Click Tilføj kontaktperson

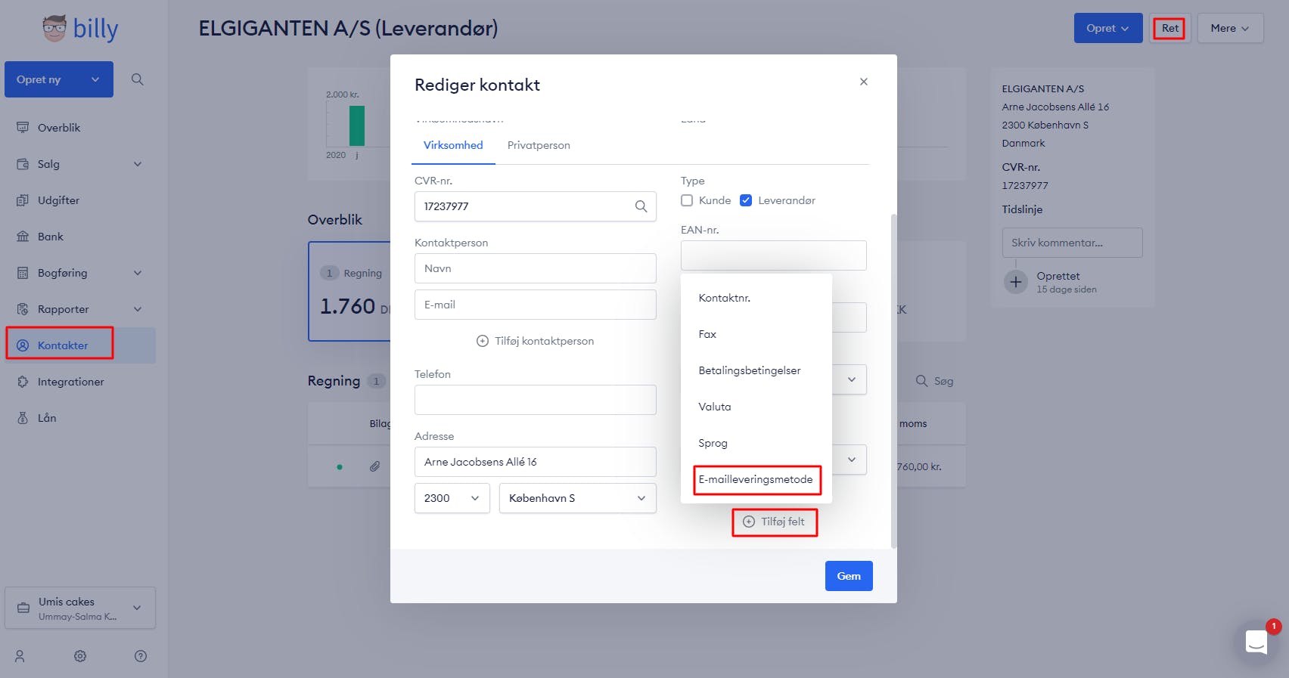(x=536, y=341)
